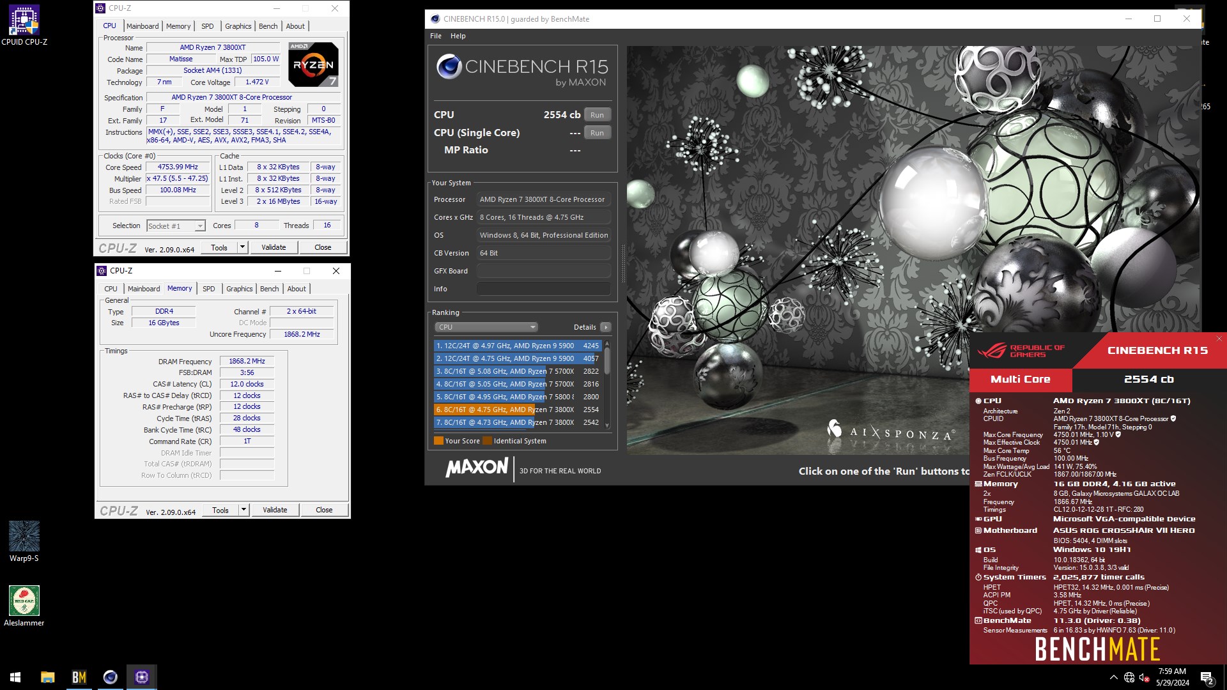Image resolution: width=1227 pixels, height=690 pixels.
Task: Run the CPU Single Core benchmark
Action: (x=598, y=133)
